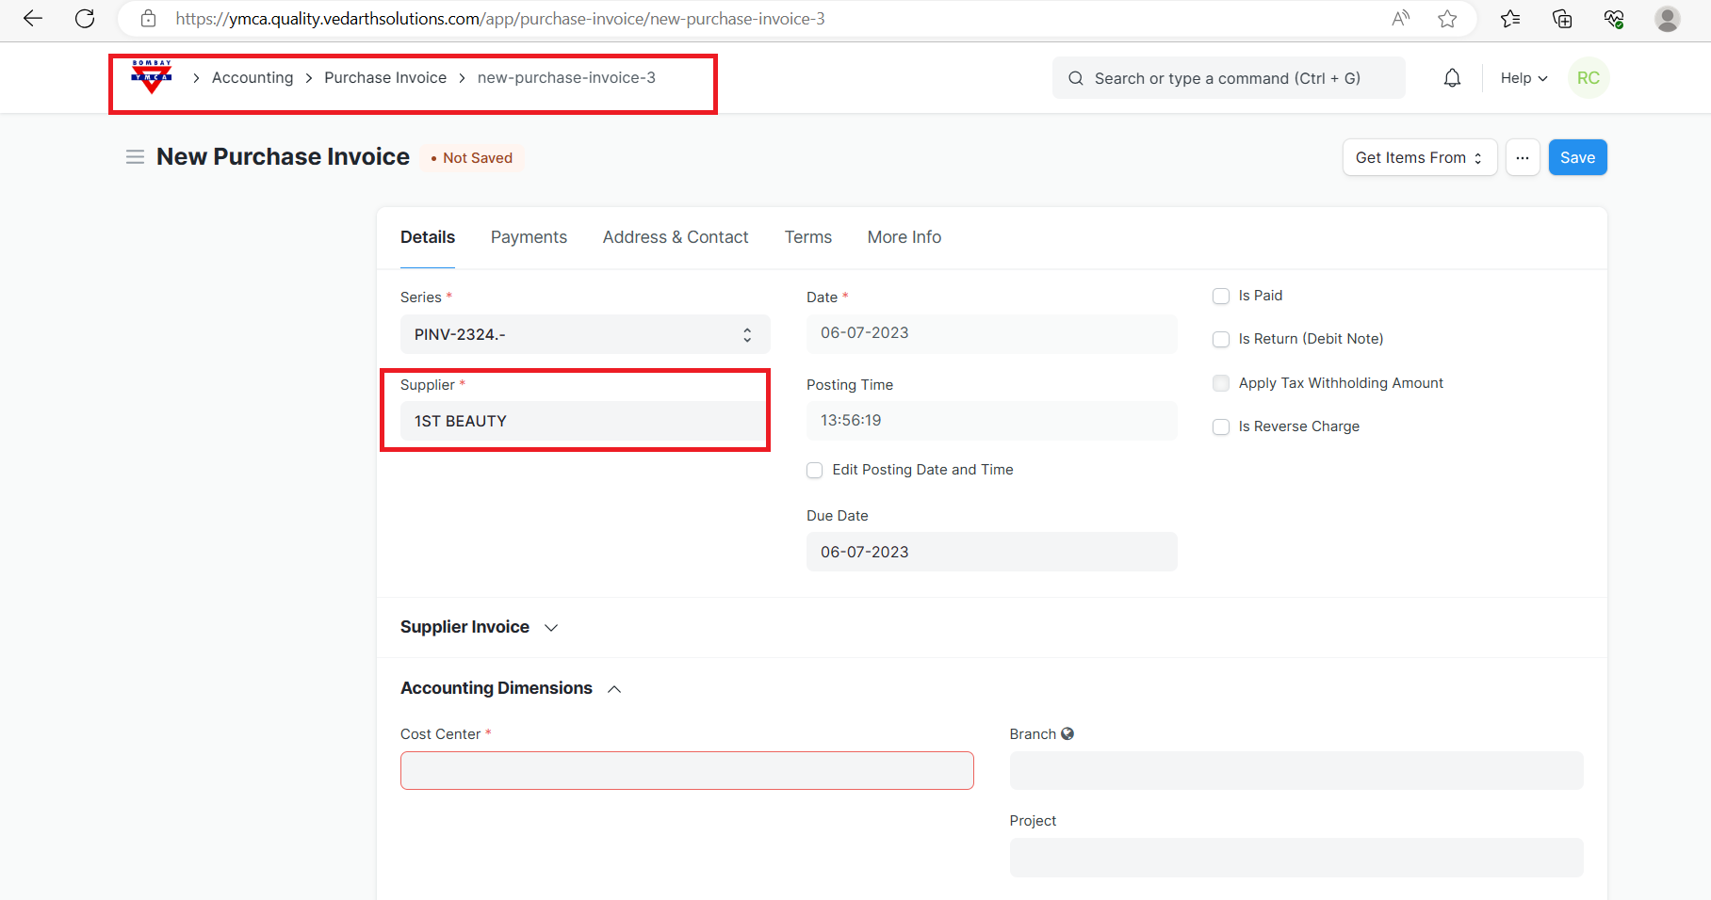Open the three-dot more options menu

click(x=1522, y=158)
